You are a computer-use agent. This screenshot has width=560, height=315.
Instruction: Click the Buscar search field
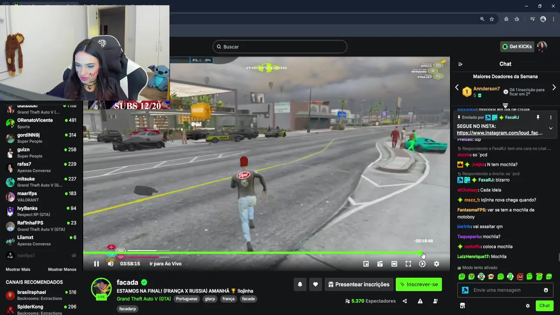[280, 47]
